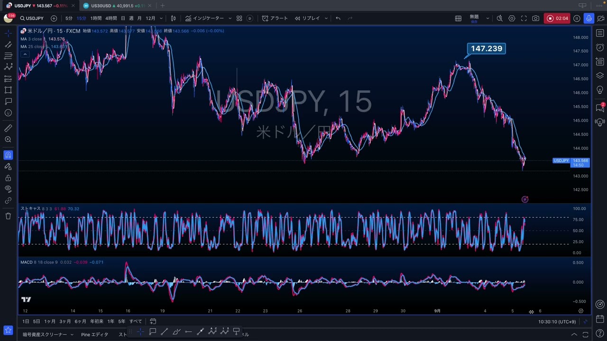Screen dimensions: 607x341
Task: Click the trash icon to remove drawings
Action: [8, 216]
